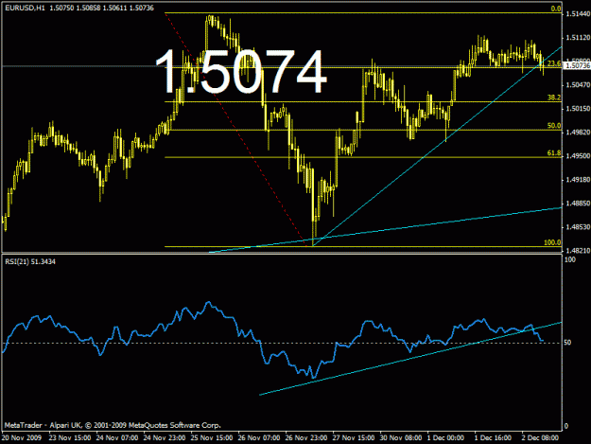Click the 2 Dec 08:00 time label
The image size is (591, 444).
(x=540, y=438)
